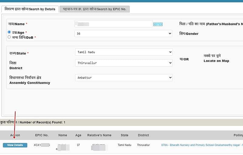Click the Relative's Name column header
Viewport: 243px width, 155px height.
click(99, 135)
